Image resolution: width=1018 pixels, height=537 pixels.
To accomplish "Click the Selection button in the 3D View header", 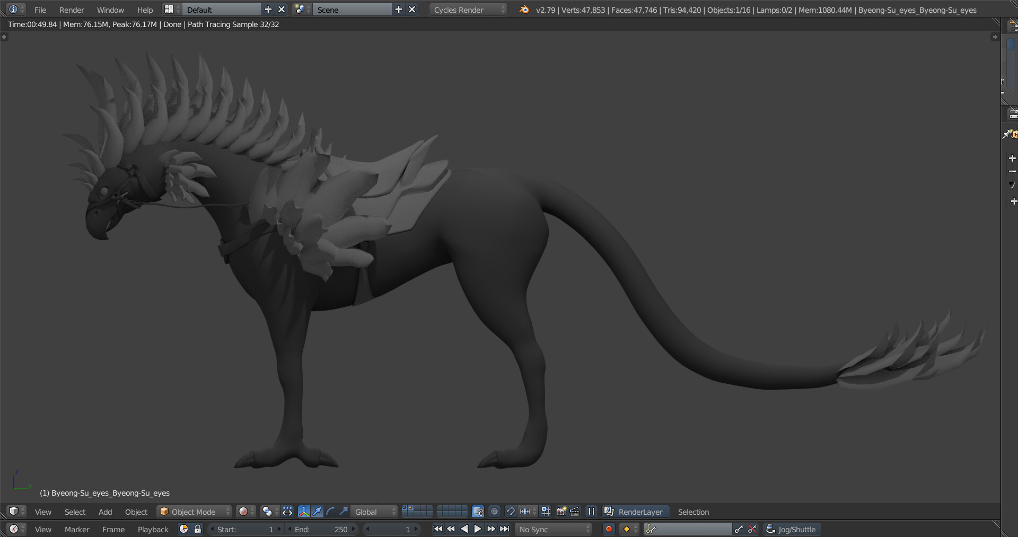I will 693,512.
